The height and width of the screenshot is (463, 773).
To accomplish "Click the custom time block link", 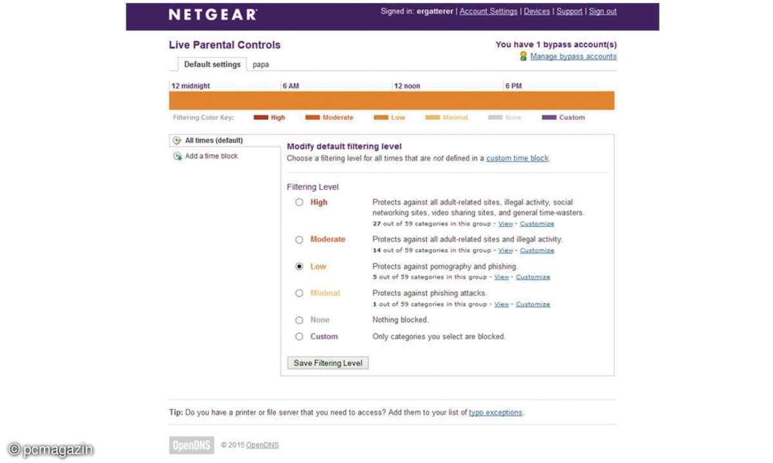I will tap(517, 158).
